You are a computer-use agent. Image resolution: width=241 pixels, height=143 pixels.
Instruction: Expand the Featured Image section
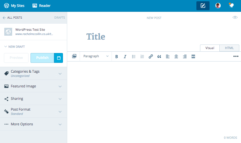33,86
